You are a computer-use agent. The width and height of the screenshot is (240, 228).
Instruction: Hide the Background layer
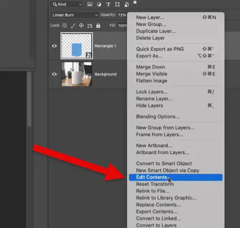[x=54, y=74]
